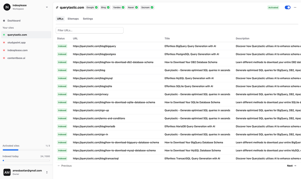Switch to the Sitemaps tab
The height and width of the screenshot is (179, 301).
(x=73, y=18)
